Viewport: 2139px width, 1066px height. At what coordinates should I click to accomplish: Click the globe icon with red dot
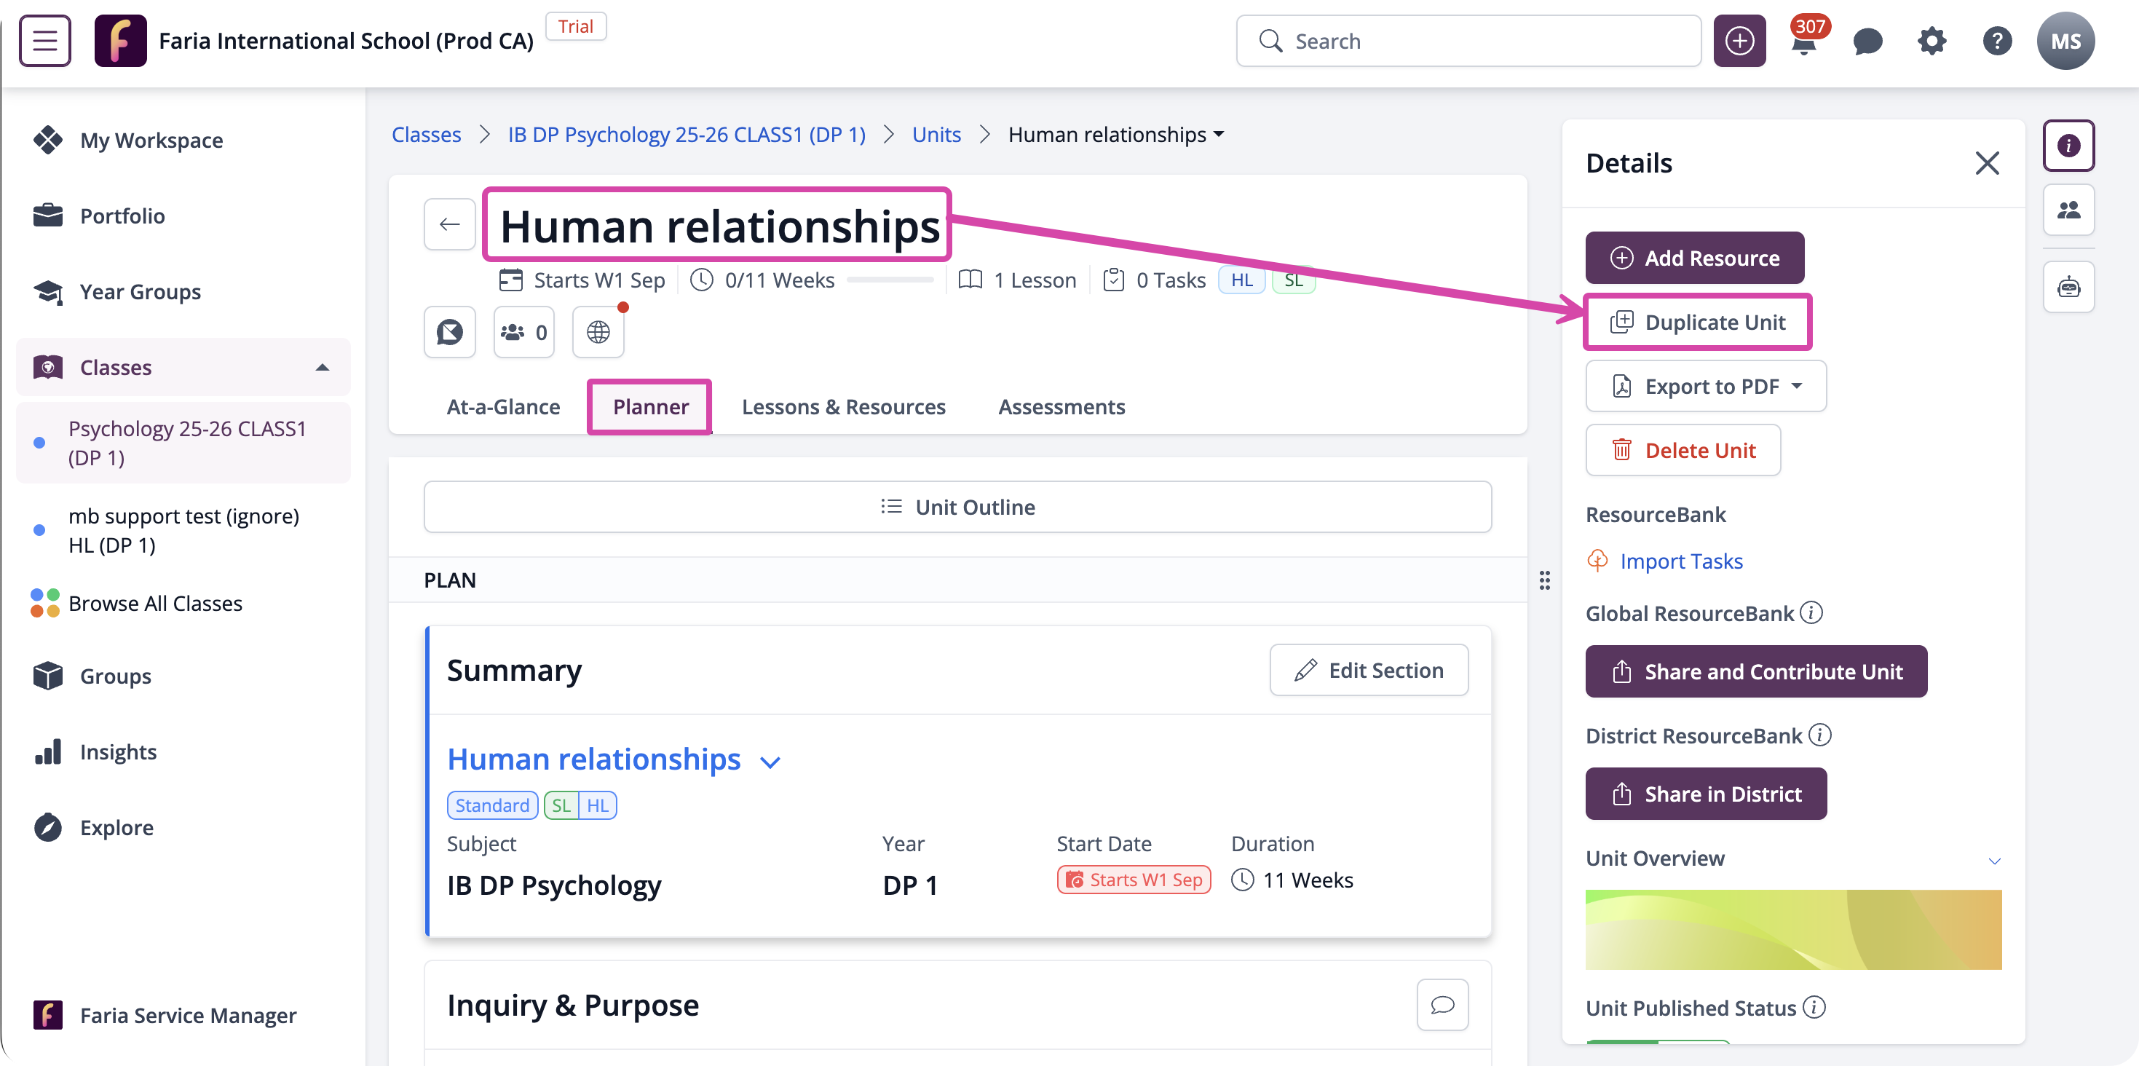click(598, 332)
